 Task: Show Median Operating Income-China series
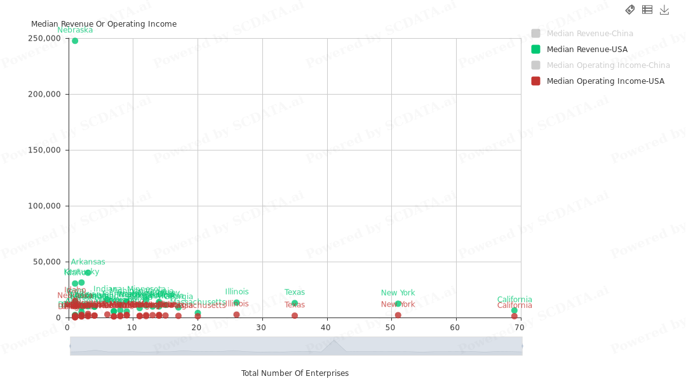[608, 65]
